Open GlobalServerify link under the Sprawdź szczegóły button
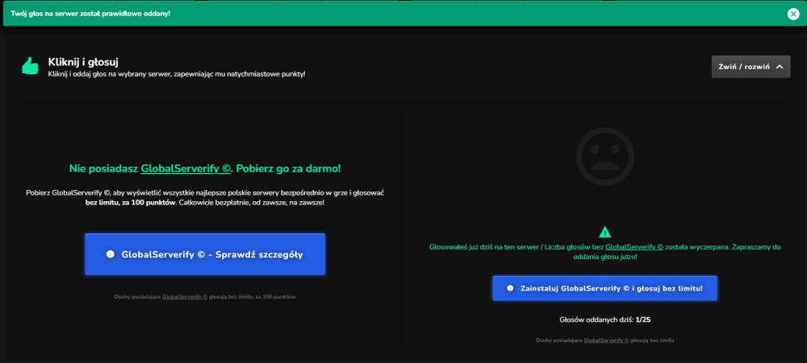This screenshot has width=807, height=363. click(185, 297)
